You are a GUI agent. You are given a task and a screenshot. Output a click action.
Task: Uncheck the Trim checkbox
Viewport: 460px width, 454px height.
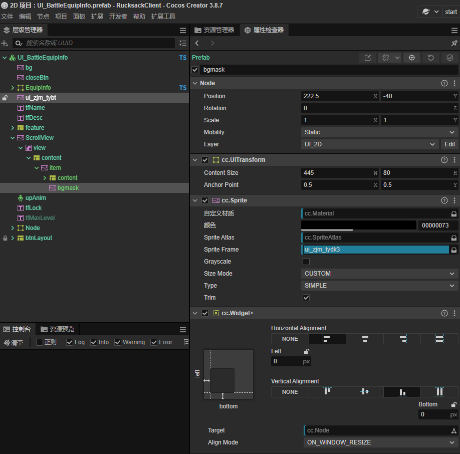coord(306,298)
